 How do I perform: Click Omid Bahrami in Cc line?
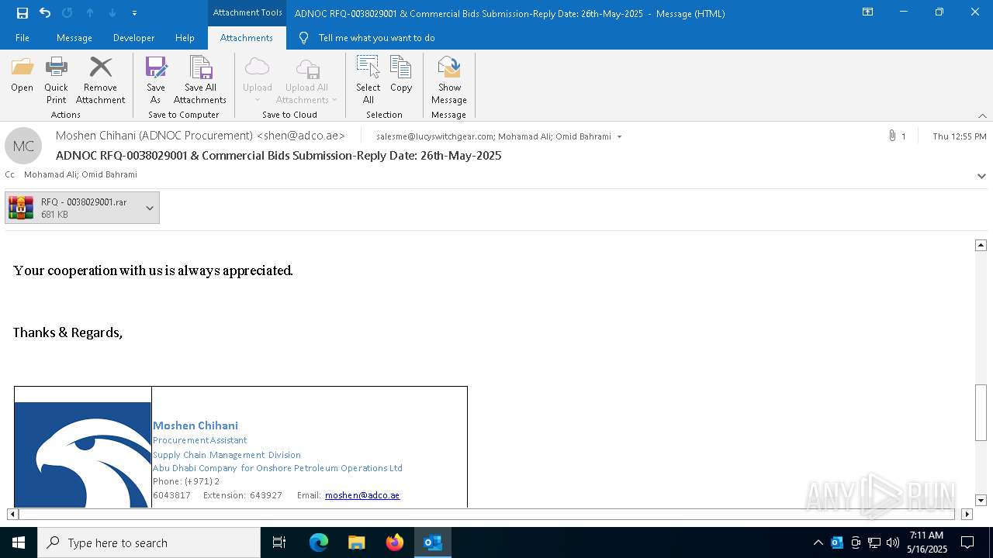click(111, 174)
